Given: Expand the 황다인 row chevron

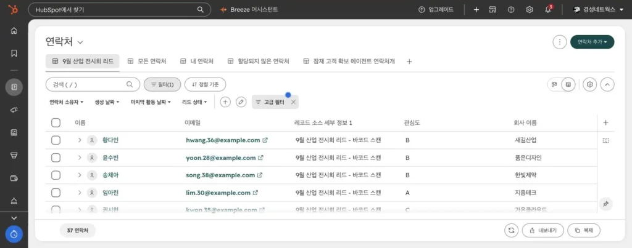Looking at the screenshot, I should [80, 140].
